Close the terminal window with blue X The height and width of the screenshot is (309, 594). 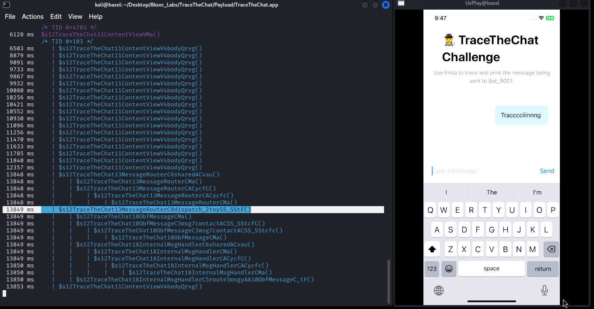coord(386,5)
